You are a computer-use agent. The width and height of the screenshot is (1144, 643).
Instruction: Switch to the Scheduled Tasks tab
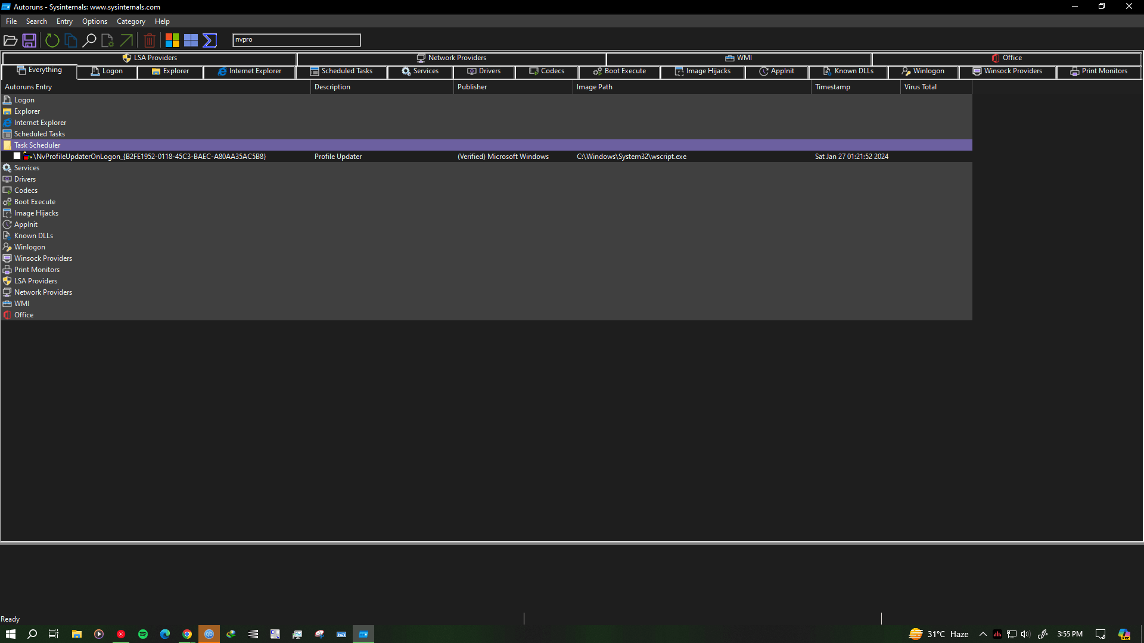point(341,71)
